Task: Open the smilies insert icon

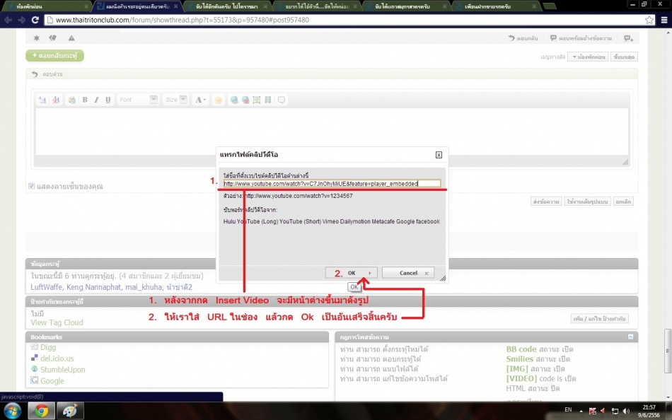Action: click(219, 100)
